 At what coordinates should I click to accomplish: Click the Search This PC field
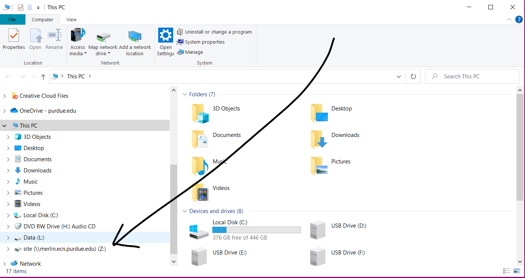point(472,76)
